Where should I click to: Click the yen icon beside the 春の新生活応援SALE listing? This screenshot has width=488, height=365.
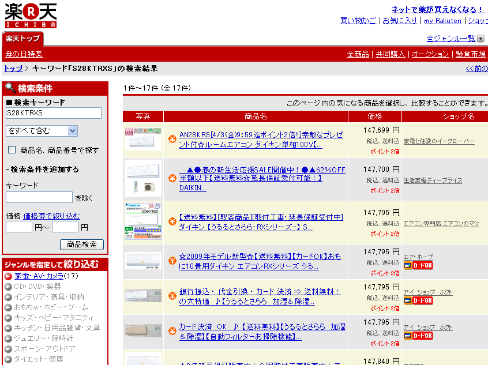[x=172, y=178]
